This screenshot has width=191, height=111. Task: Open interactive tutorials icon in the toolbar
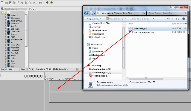pos(47,3)
